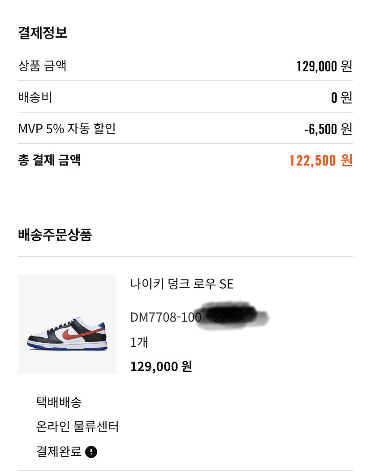Open the 나이키 덩크 로우 SE product link
This screenshot has width=371, height=472.
(182, 284)
